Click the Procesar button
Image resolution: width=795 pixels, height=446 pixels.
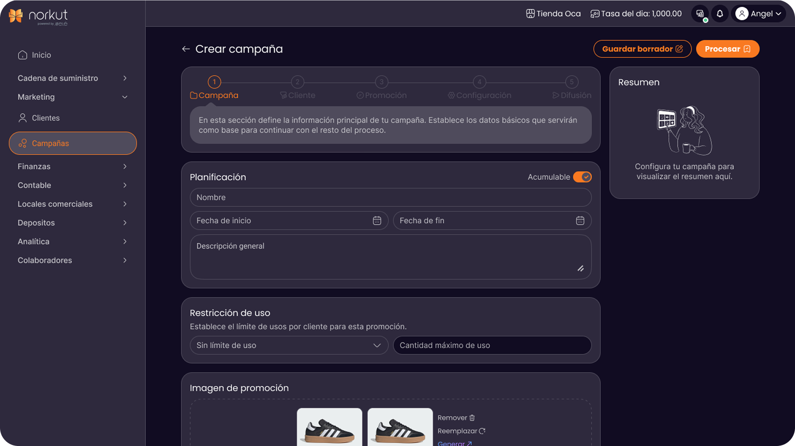(727, 49)
